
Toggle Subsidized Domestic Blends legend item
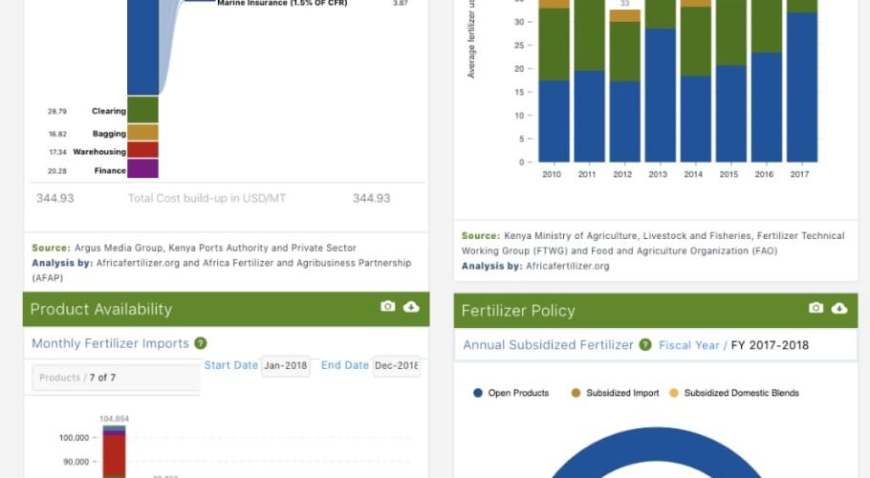733,393
